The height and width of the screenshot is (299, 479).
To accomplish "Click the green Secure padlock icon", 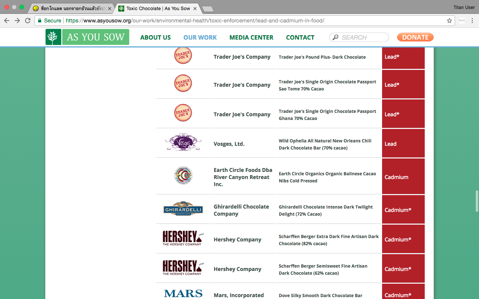I will point(40,21).
